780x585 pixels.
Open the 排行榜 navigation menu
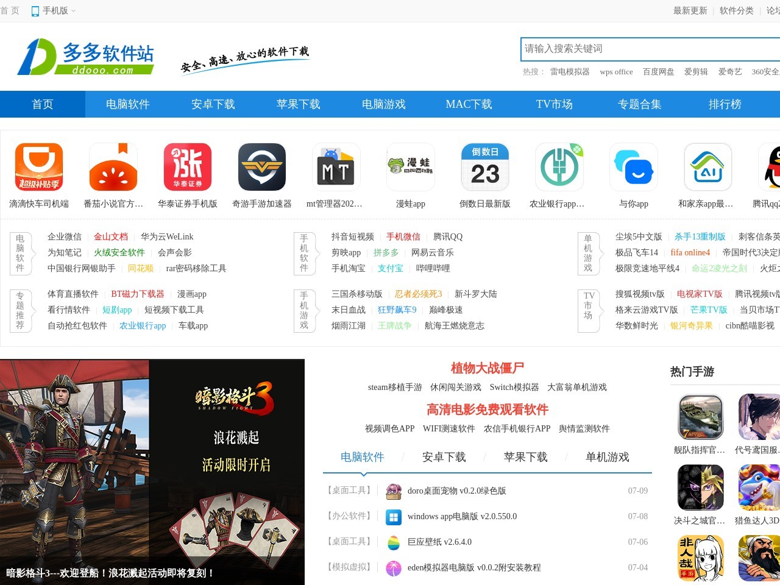(x=725, y=104)
